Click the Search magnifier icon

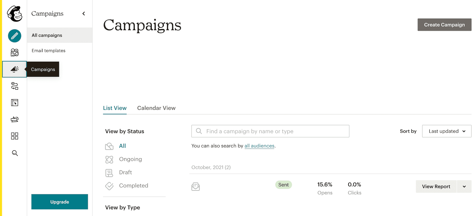[x=15, y=153]
